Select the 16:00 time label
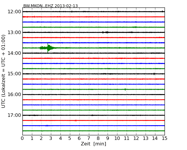 (x=14, y=95)
